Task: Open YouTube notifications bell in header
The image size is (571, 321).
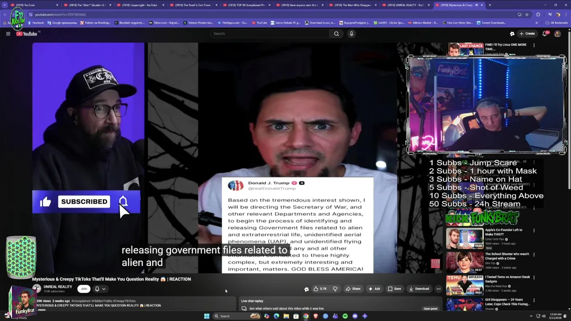Action: coord(545,34)
